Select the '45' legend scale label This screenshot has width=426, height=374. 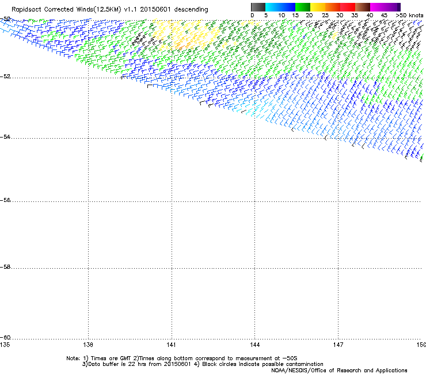384,16
